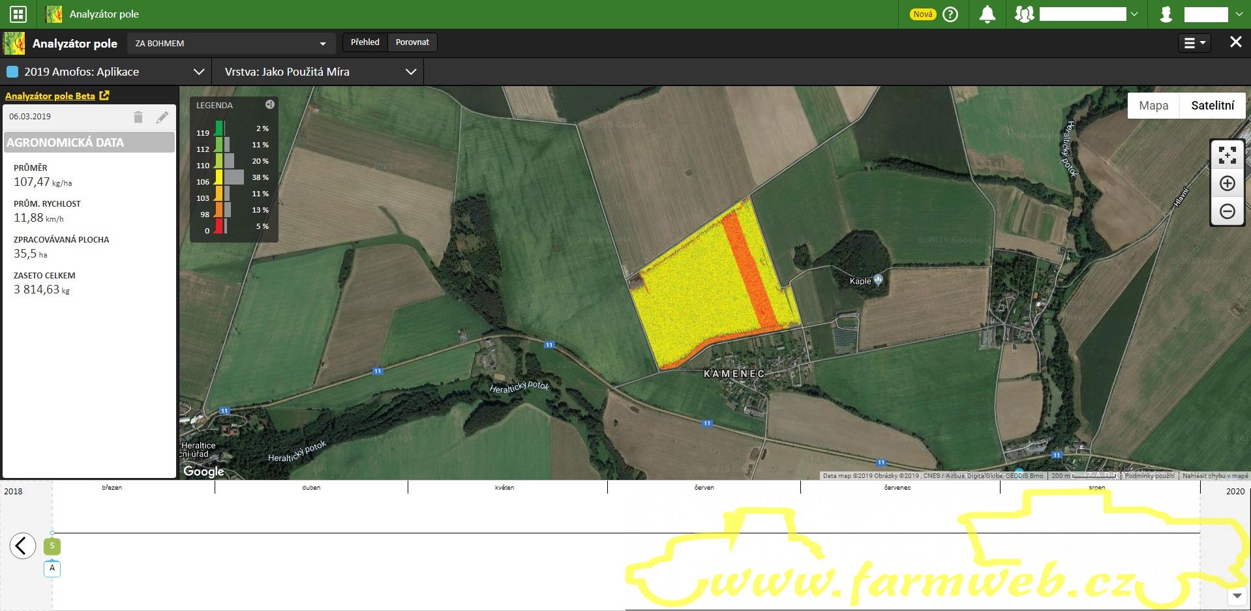Viewport: 1251px width, 611px height.
Task: Zoom out on the map
Action: pos(1227,212)
